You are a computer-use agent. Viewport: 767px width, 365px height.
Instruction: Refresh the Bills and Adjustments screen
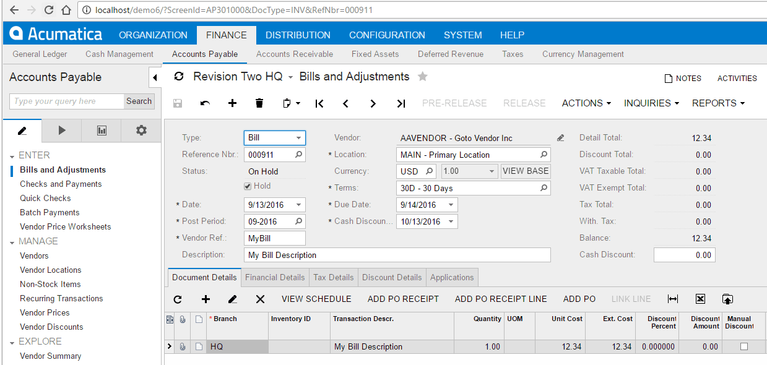pyautogui.click(x=180, y=77)
